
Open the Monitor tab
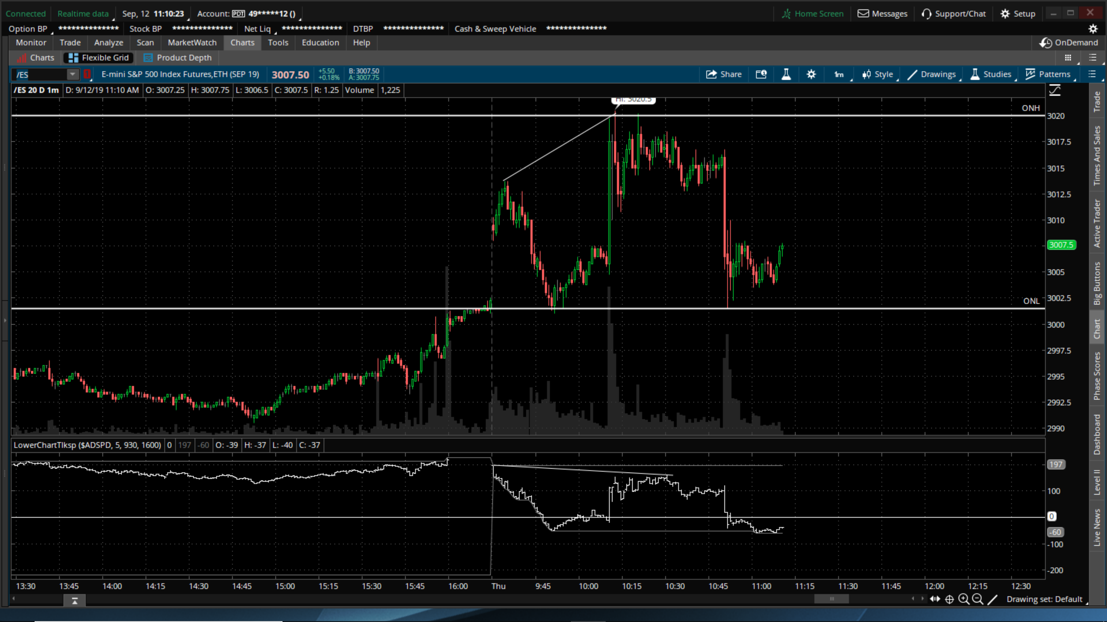point(31,43)
